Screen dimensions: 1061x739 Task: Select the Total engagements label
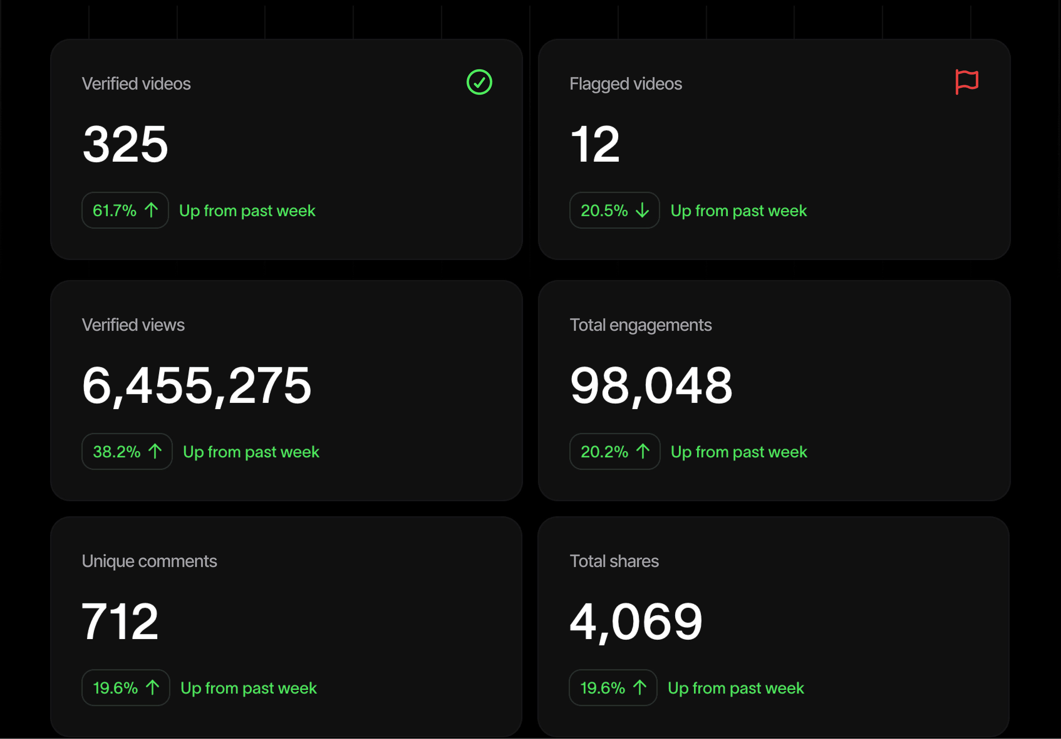(x=640, y=325)
